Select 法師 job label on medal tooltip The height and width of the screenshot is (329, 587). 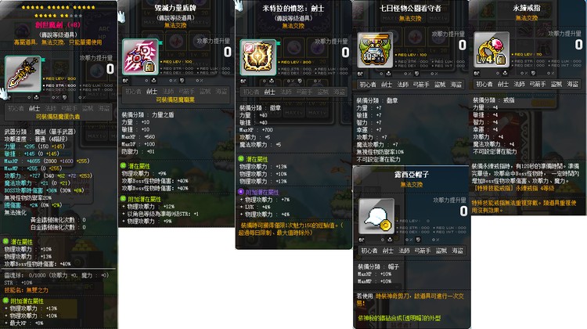403,85
